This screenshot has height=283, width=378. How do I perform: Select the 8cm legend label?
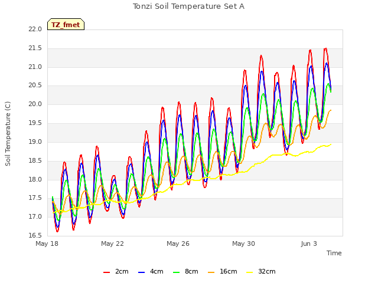tap(191, 271)
